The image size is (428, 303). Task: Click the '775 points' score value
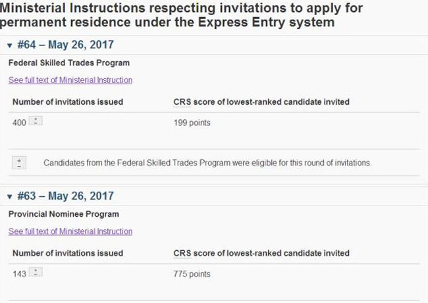pyautogui.click(x=192, y=273)
